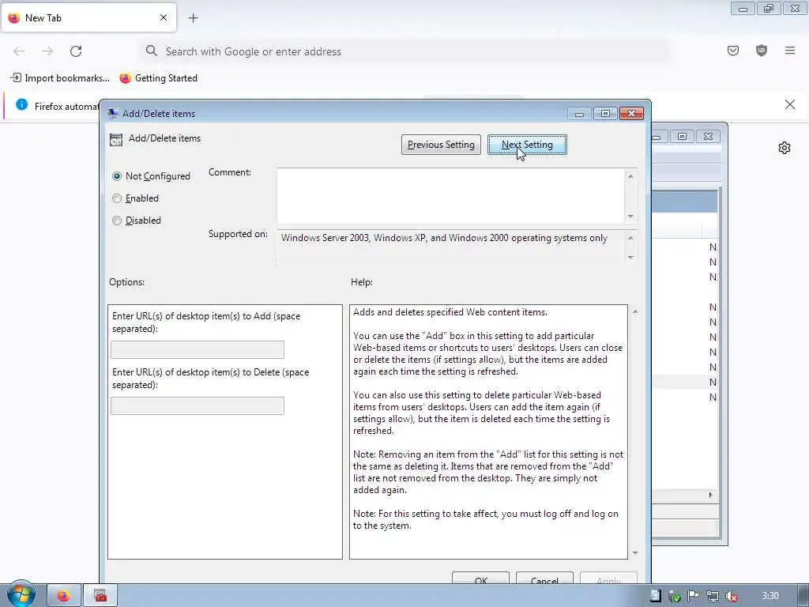The height and width of the screenshot is (607, 809).
Task: Click the first system tray icon
Action: [655, 596]
